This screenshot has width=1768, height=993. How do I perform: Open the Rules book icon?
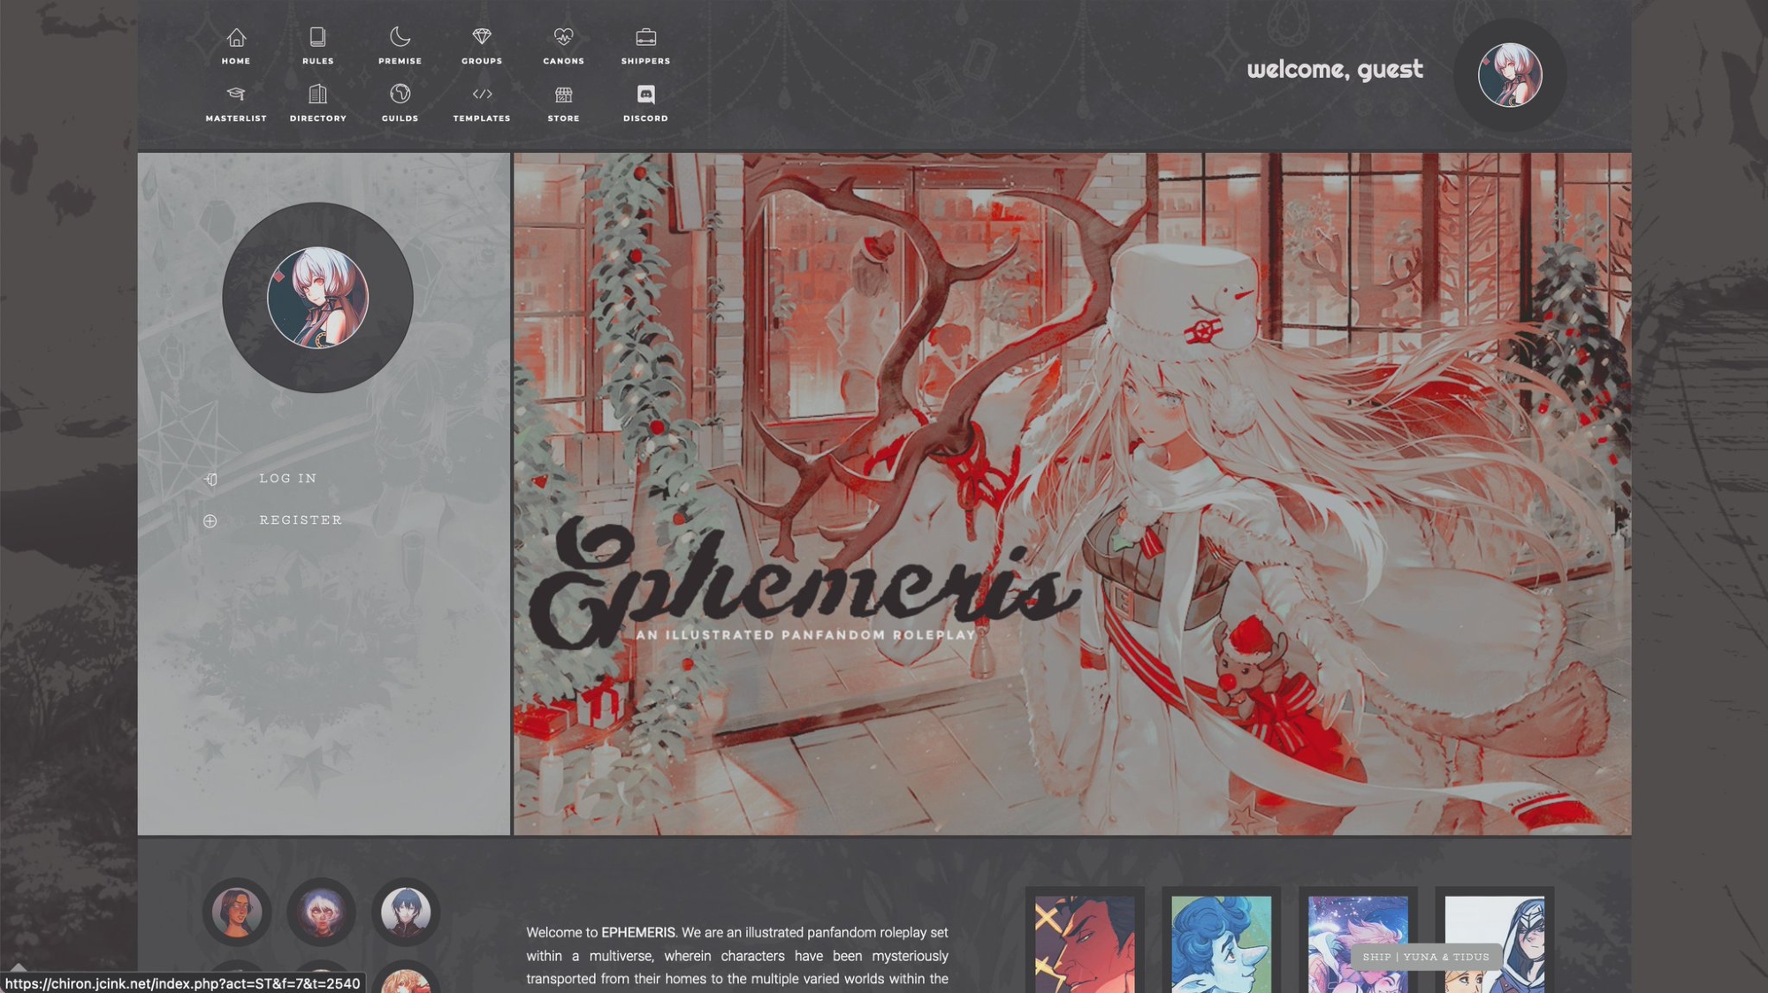point(317,38)
